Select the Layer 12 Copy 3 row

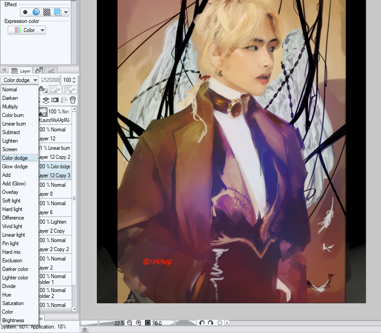coord(55,171)
